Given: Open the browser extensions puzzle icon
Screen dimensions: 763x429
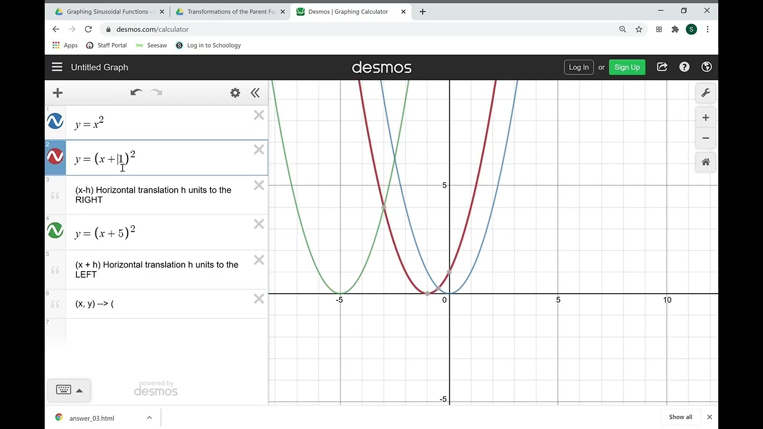Looking at the screenshot, I should (x=675, y=29).
